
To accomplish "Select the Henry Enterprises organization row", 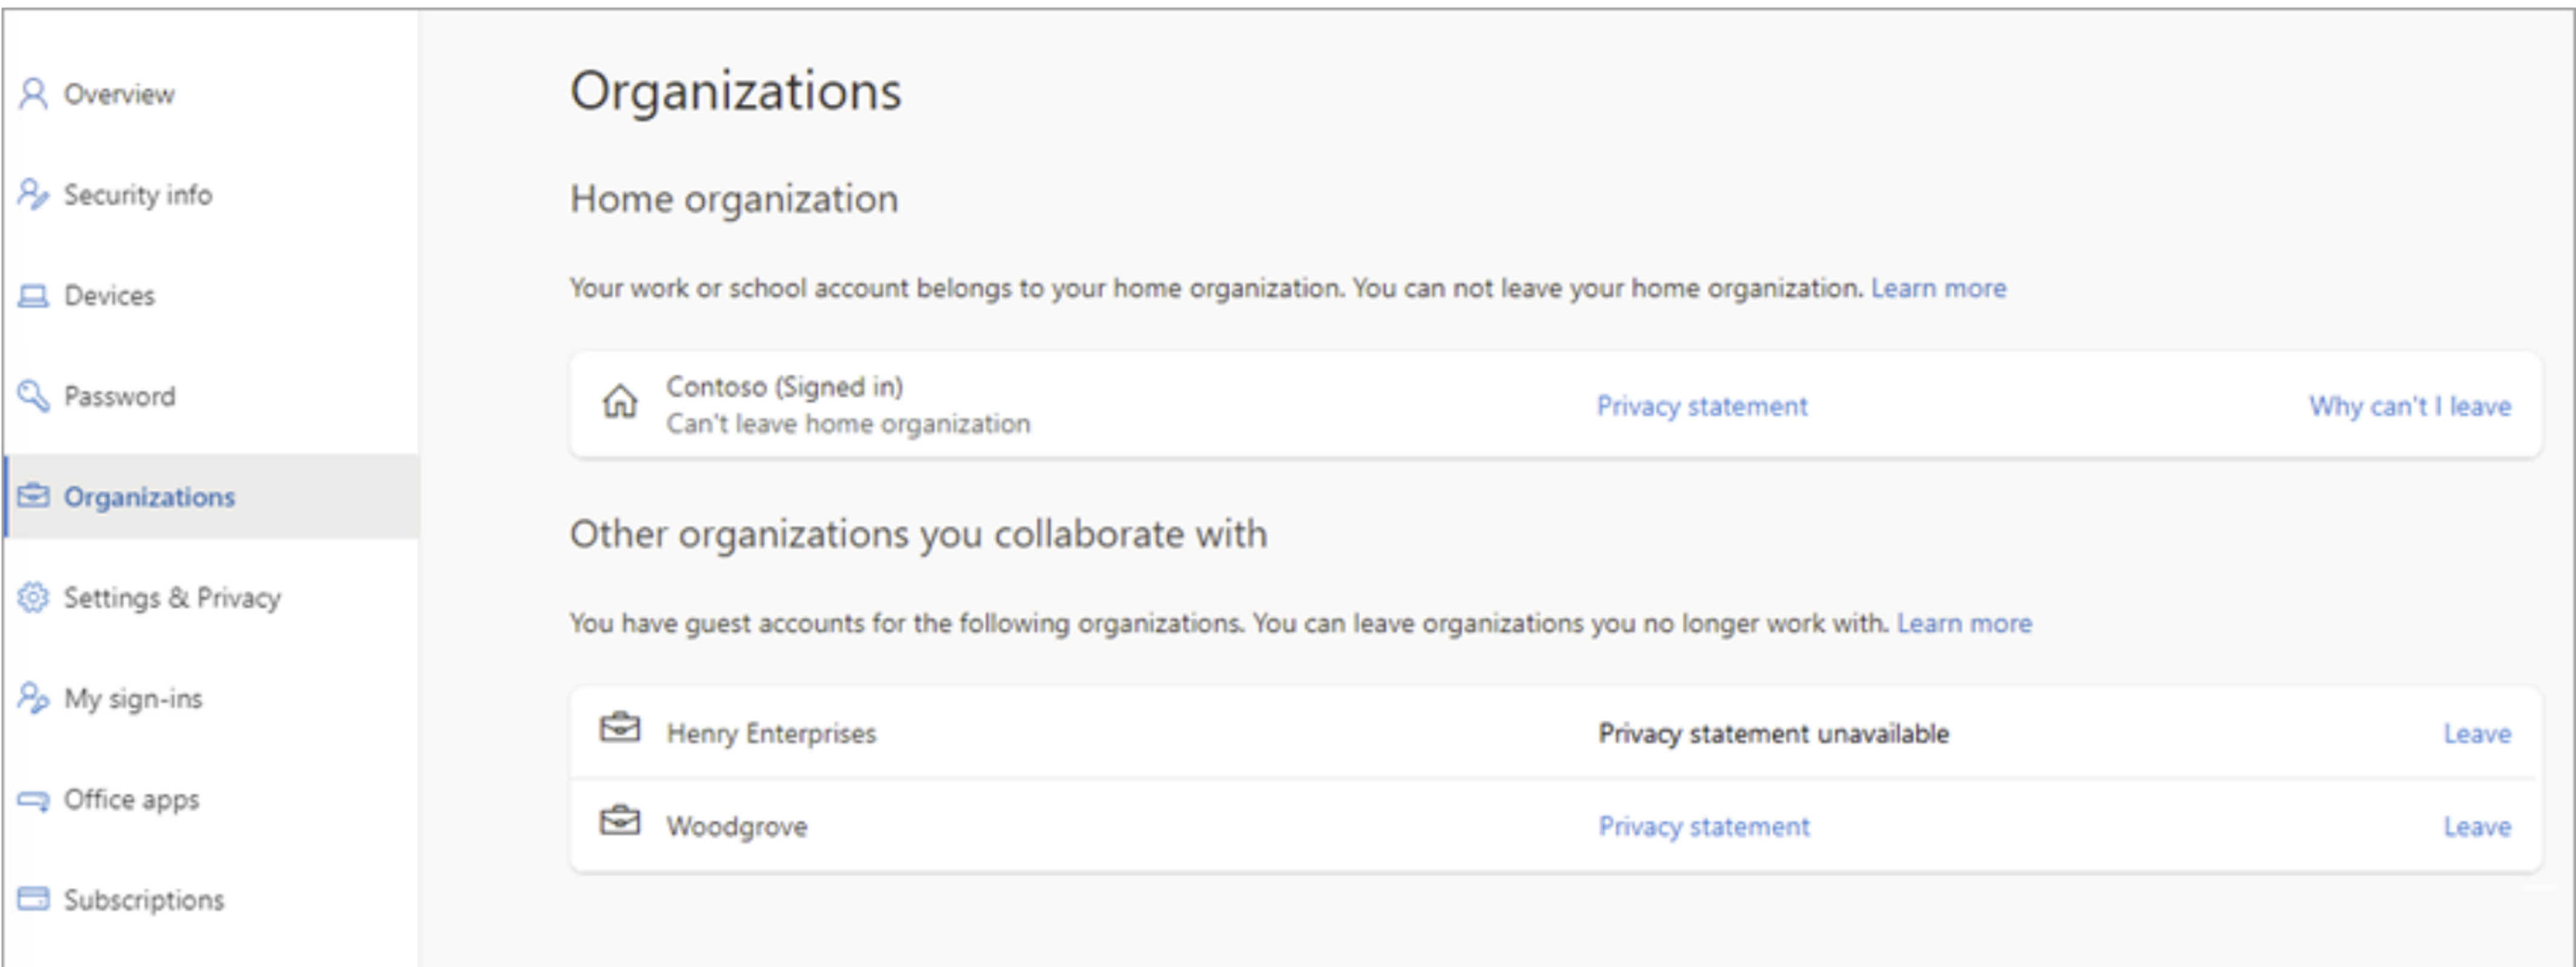I will tap(771, 734).
